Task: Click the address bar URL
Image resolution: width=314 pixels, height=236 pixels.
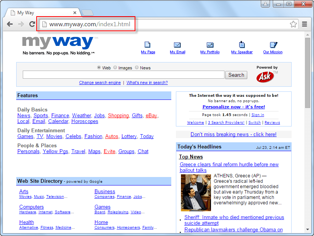Action: (90, 24)
